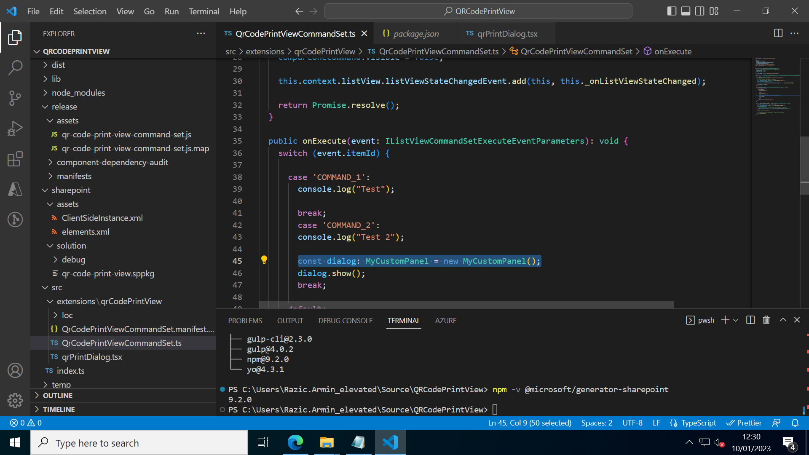Open the Source Control view

click(x=15, y=98)
